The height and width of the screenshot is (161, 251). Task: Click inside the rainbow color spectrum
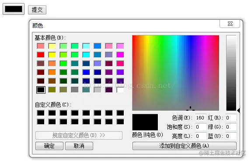pyautogui.click(x=176, y=73)
